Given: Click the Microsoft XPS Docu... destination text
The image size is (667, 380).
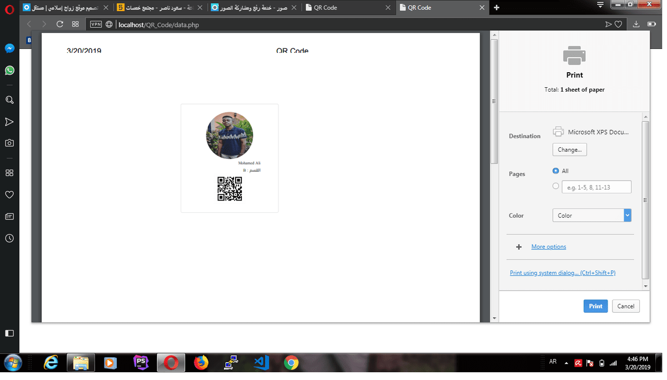Looking at the screenshot, I should 598,132.
